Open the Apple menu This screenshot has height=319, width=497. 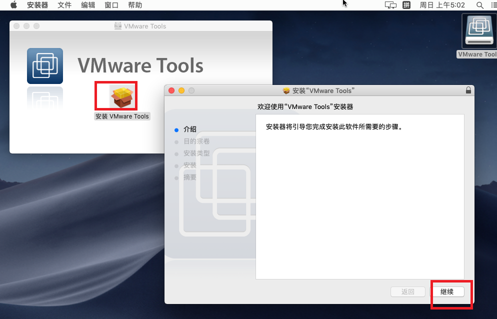[x=13, y=5]
